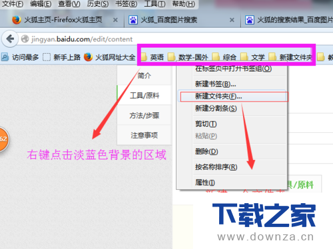The image size is (333, 249).
Task: Click the 新手上路 dotted page icon
Action: point(47,57)
